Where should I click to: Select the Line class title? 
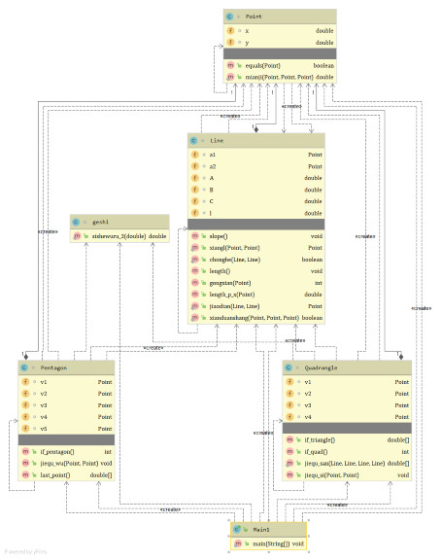(217, 140)
